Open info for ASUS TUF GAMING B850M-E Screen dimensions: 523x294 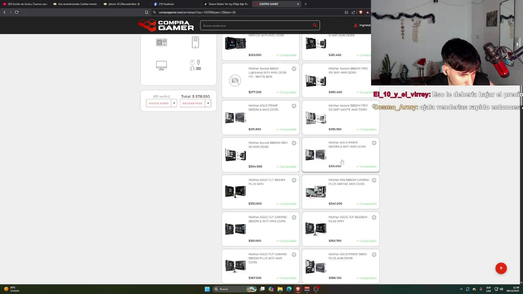(x=294, y=217)
